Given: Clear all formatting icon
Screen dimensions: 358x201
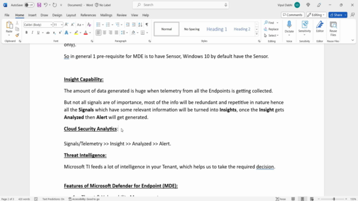Looking at the screenshot, I should (x=89, y=25).
